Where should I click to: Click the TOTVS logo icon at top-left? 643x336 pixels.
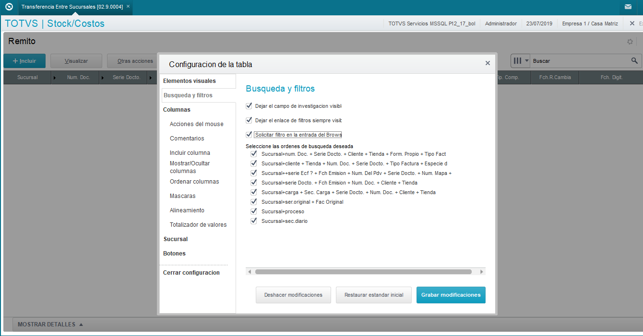tap(9, 7)
